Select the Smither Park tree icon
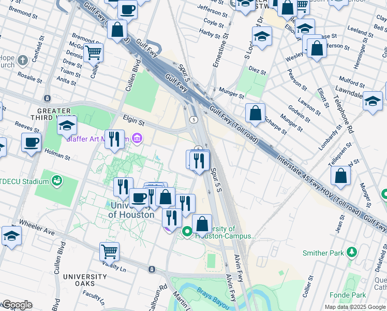This screenshot has height=311, width=387. (352, 252)
